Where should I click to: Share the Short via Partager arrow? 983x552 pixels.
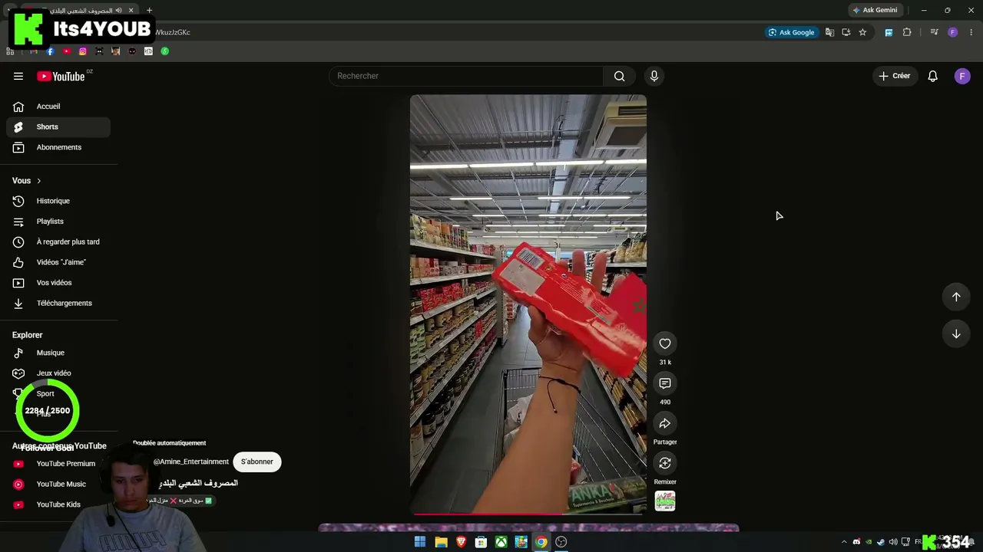tap(665, 423)
